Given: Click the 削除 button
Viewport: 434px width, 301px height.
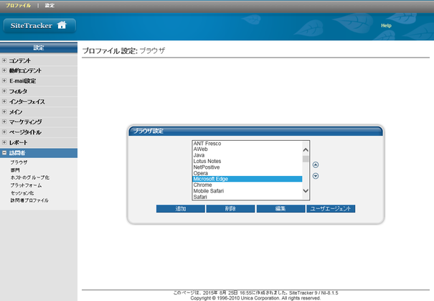Looking at the screenshot, I should coord(230,209).
